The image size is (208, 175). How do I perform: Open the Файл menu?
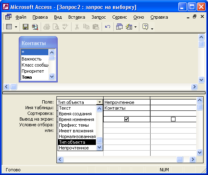[x=21, y=17]
